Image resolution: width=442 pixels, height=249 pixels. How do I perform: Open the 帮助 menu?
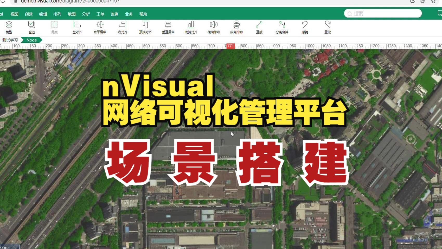143,14
